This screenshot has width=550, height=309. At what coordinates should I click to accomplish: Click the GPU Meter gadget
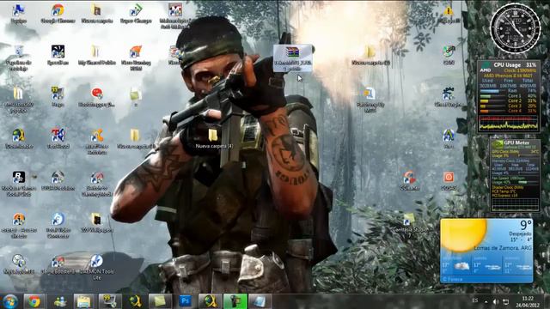point(515,175)
